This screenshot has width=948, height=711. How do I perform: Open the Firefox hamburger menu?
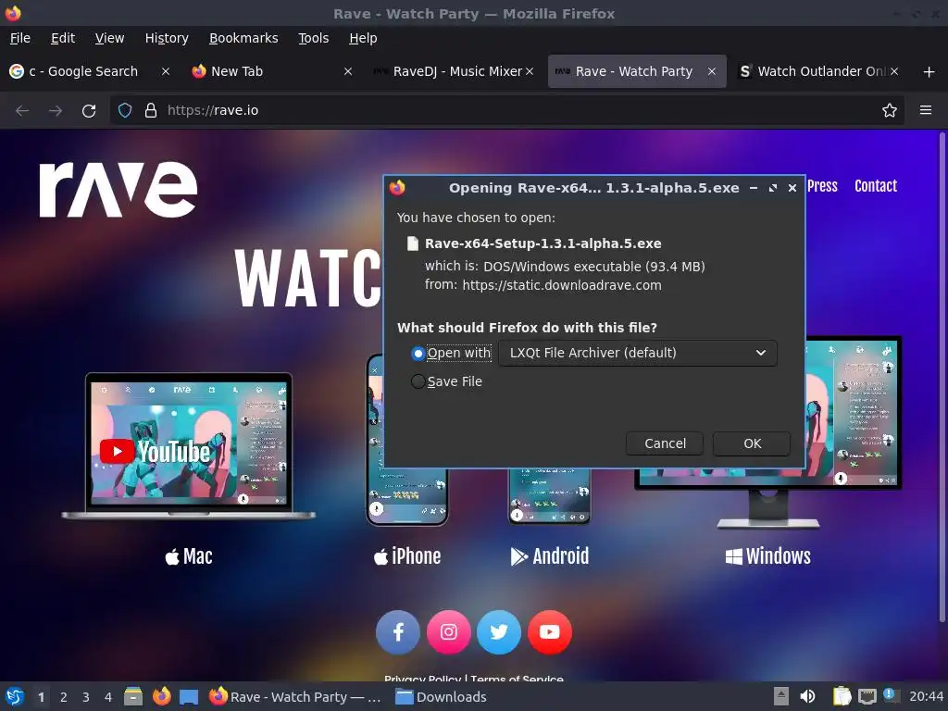(x=926, y=110)
